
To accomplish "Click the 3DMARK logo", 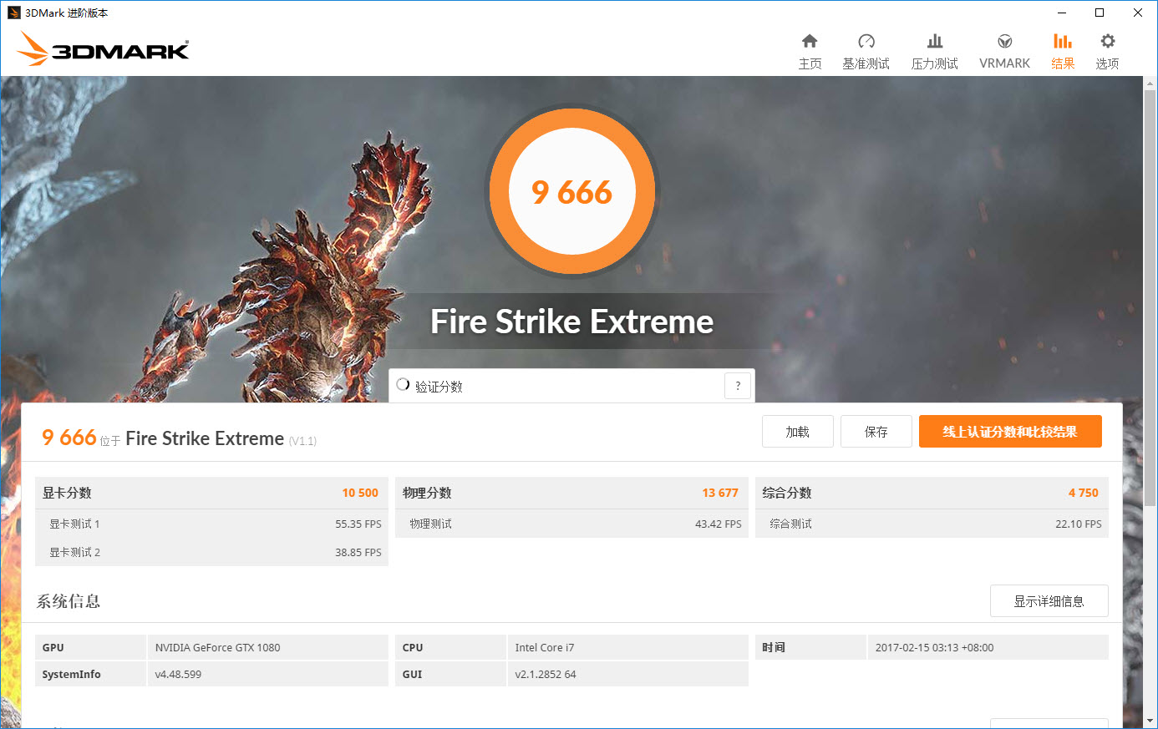I will 102,48.
